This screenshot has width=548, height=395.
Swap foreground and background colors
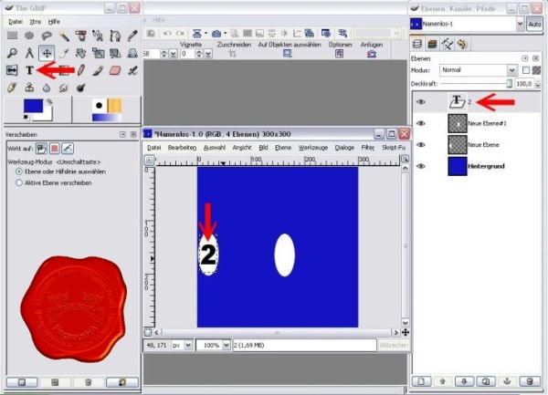point(50,101)
